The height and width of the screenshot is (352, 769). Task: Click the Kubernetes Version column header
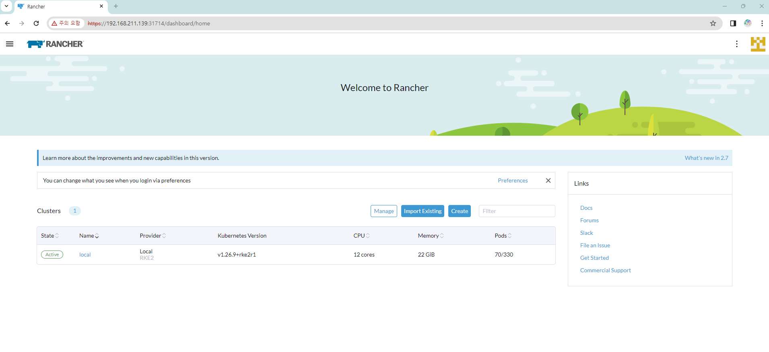(242, 236)
